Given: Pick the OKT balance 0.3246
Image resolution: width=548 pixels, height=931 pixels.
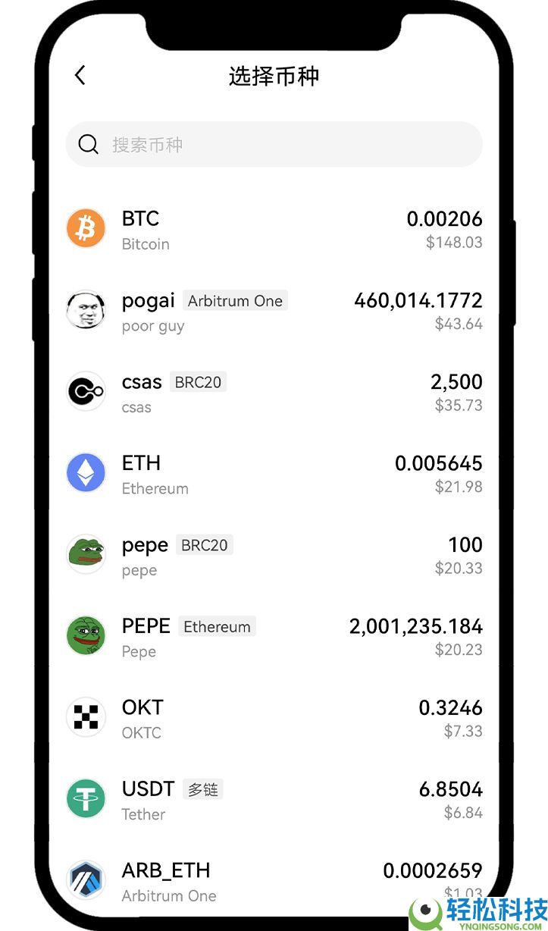Looking at the screenshot, I should point(450,708).
